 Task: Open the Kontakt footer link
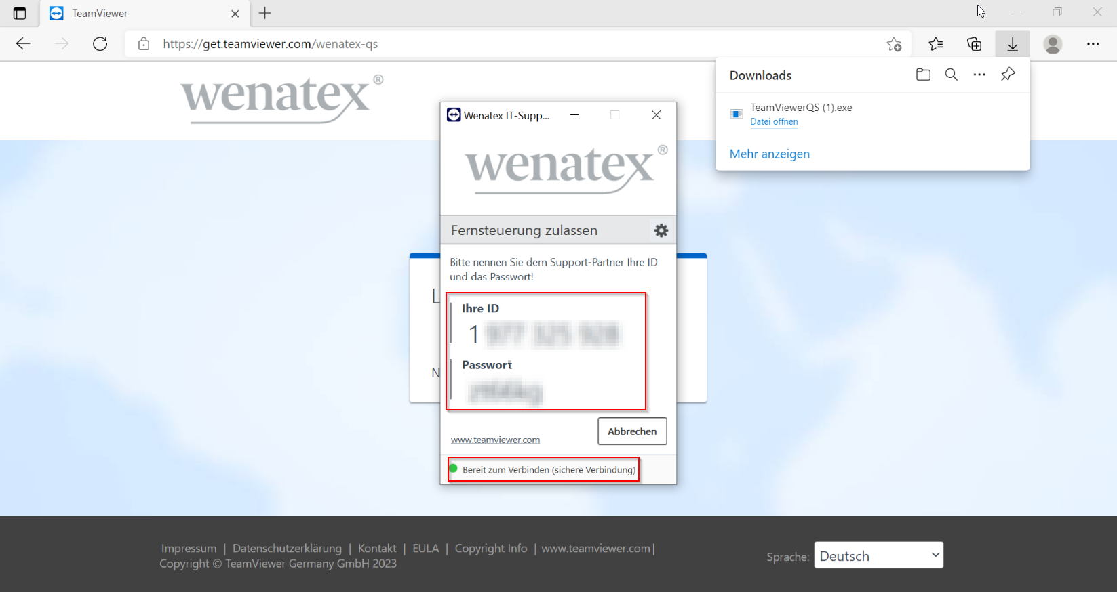coord(377,548)
